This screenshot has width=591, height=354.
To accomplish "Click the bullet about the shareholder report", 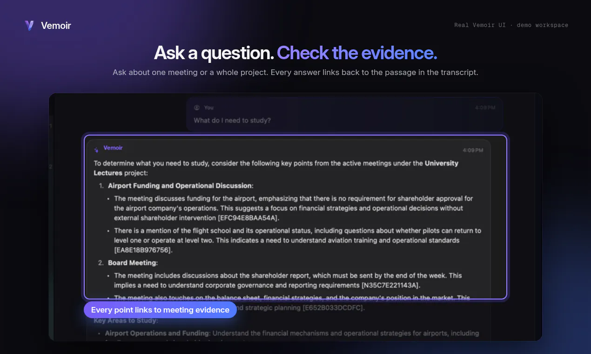I will pyautogui.click(x=288, y=280).
